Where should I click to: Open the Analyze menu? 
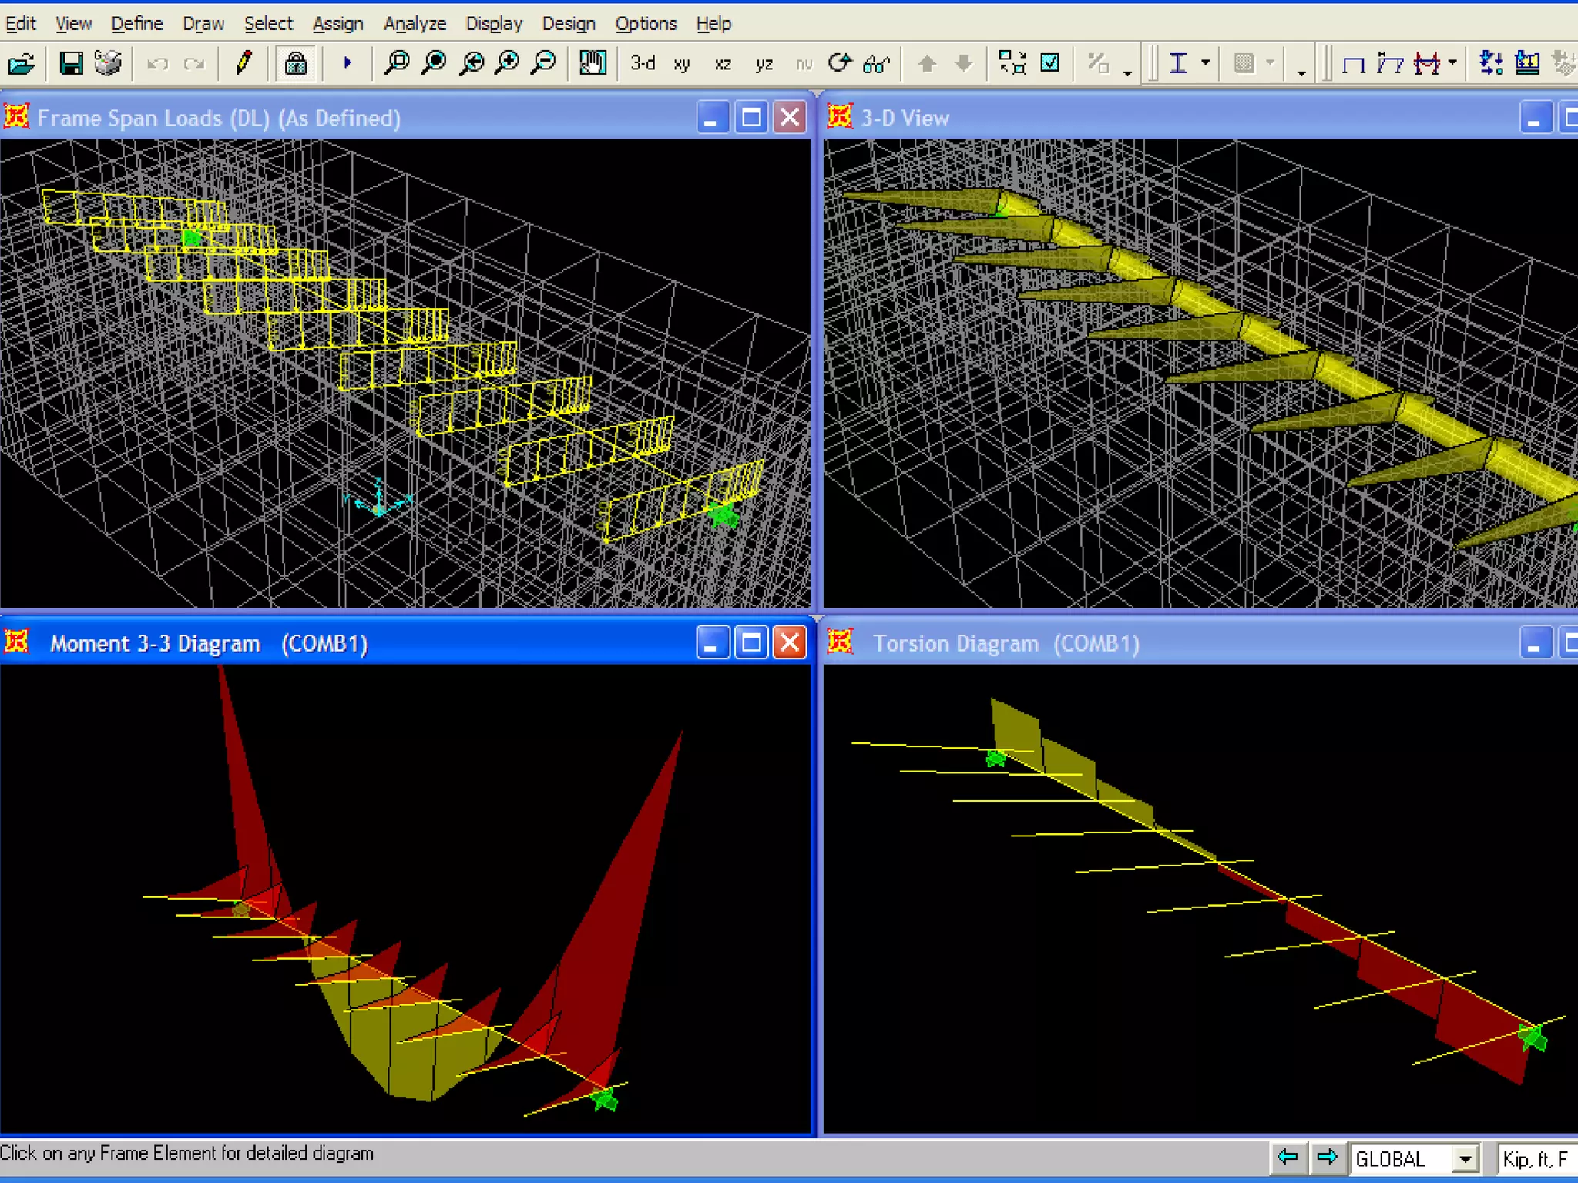[415, 24]
